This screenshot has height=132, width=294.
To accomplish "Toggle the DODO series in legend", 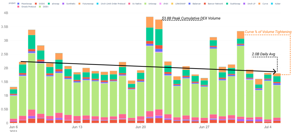I will [39, 4].
